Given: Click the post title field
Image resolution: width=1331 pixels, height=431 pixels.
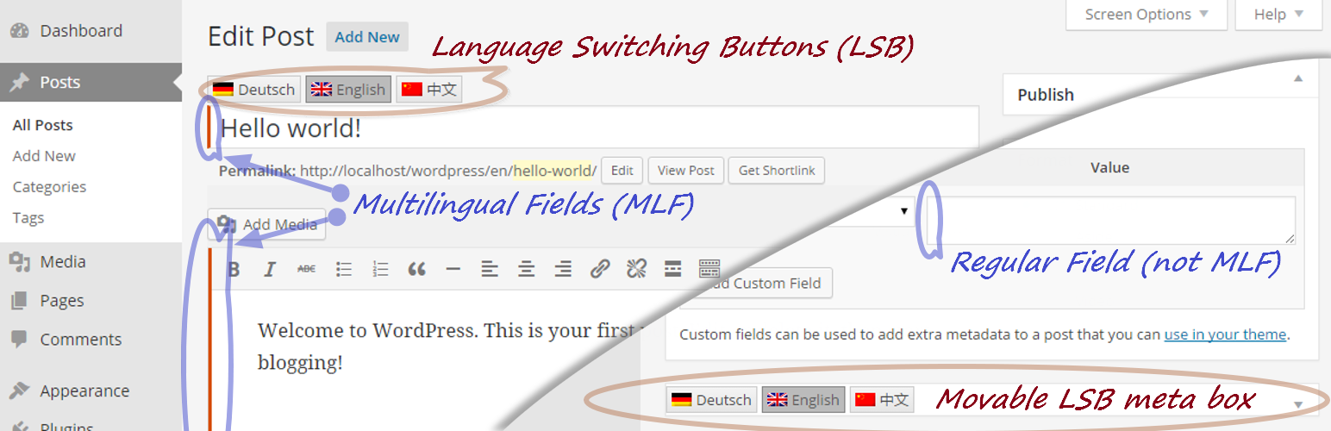Looking at the screenshot, I should [595, 128].
